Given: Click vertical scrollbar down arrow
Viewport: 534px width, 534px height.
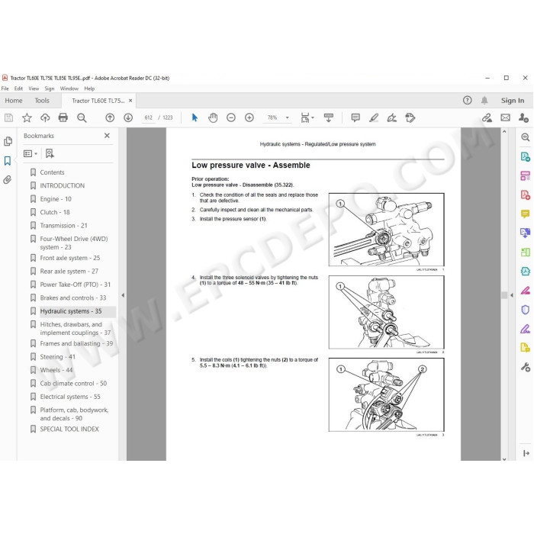Looking at the screenshot, I should pyautogui.click(x=504, y=458).
